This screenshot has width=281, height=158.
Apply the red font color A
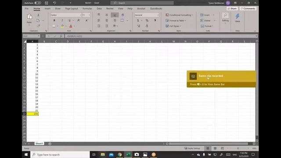point(71,26)
